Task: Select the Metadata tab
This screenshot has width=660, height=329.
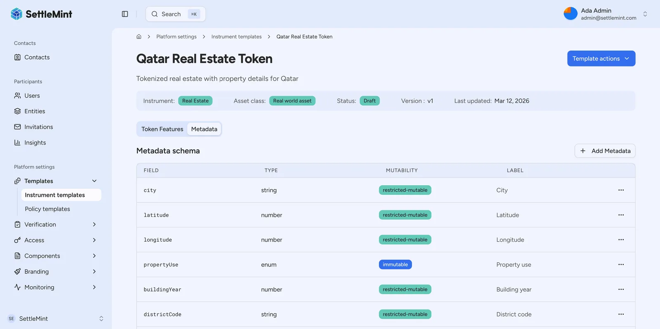Action: point(204,129)
